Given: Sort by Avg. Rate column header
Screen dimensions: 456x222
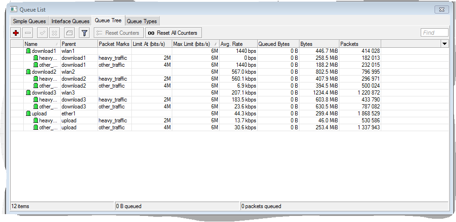Looking at the screenshot, I should [239, 44].
